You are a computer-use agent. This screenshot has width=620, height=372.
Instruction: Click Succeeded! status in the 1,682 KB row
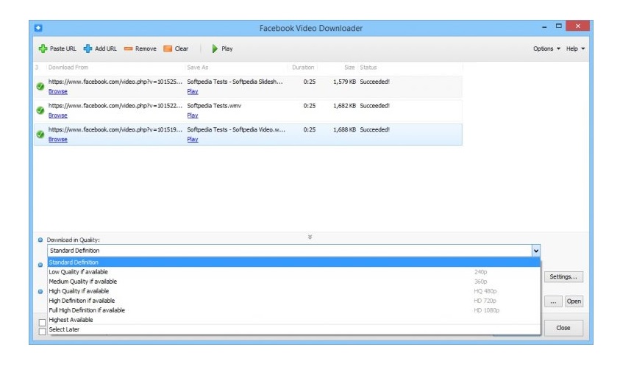coord(375,106)
